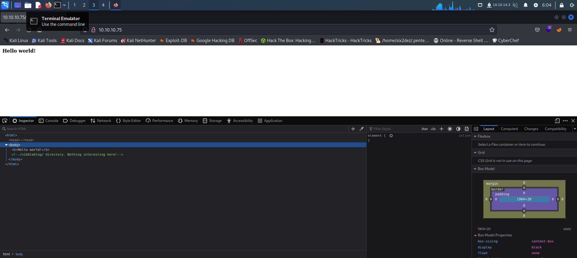Screen dimensions: 577x258
Task: Click the Search HTML field
Action: coord(174,129)
